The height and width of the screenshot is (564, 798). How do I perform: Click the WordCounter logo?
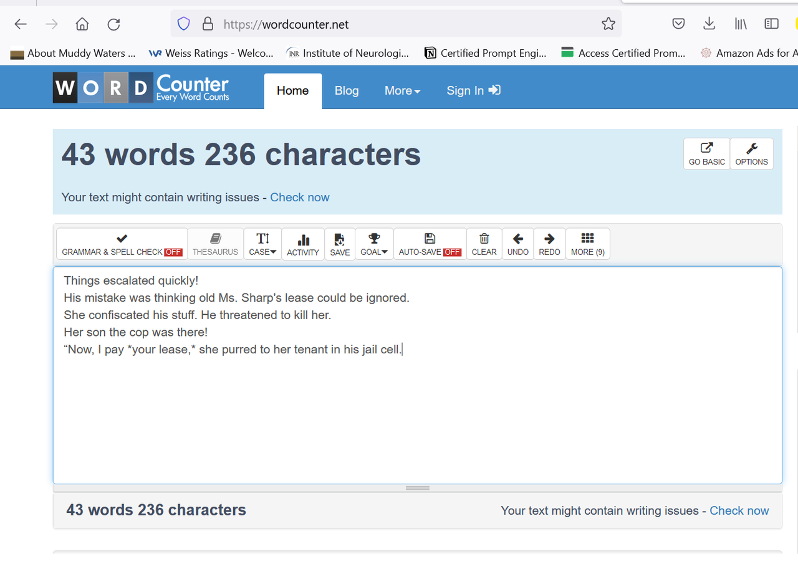[x=142, y=88]
